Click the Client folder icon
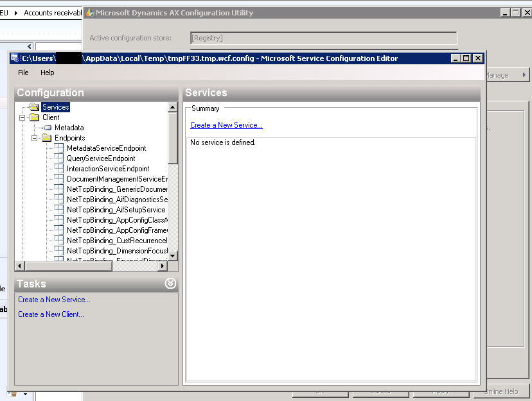532x401 pixels. tap(36, 117)
